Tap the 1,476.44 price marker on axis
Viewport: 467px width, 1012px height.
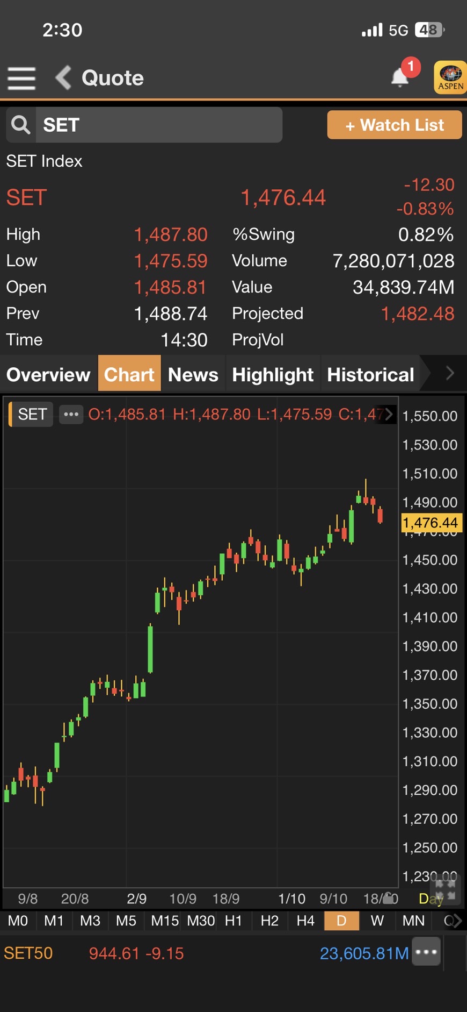(430, 523)
